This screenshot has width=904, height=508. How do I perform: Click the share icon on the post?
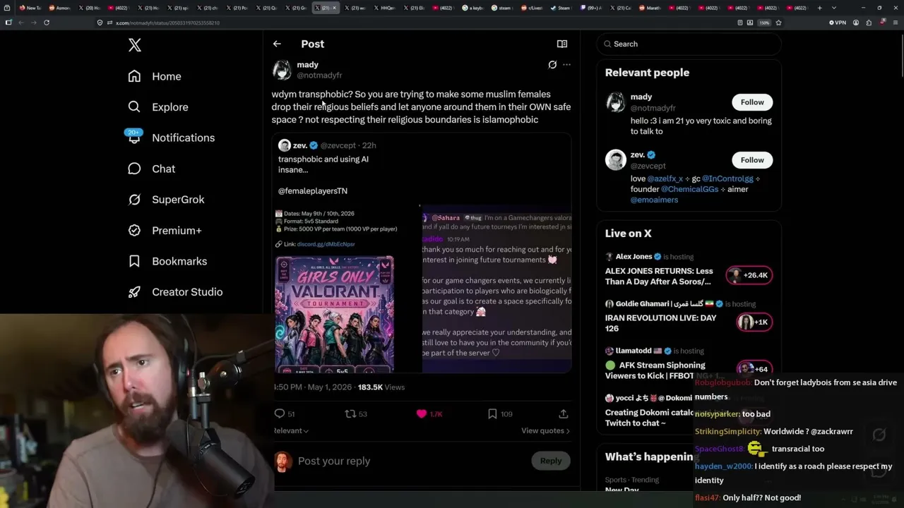(564, 414)
